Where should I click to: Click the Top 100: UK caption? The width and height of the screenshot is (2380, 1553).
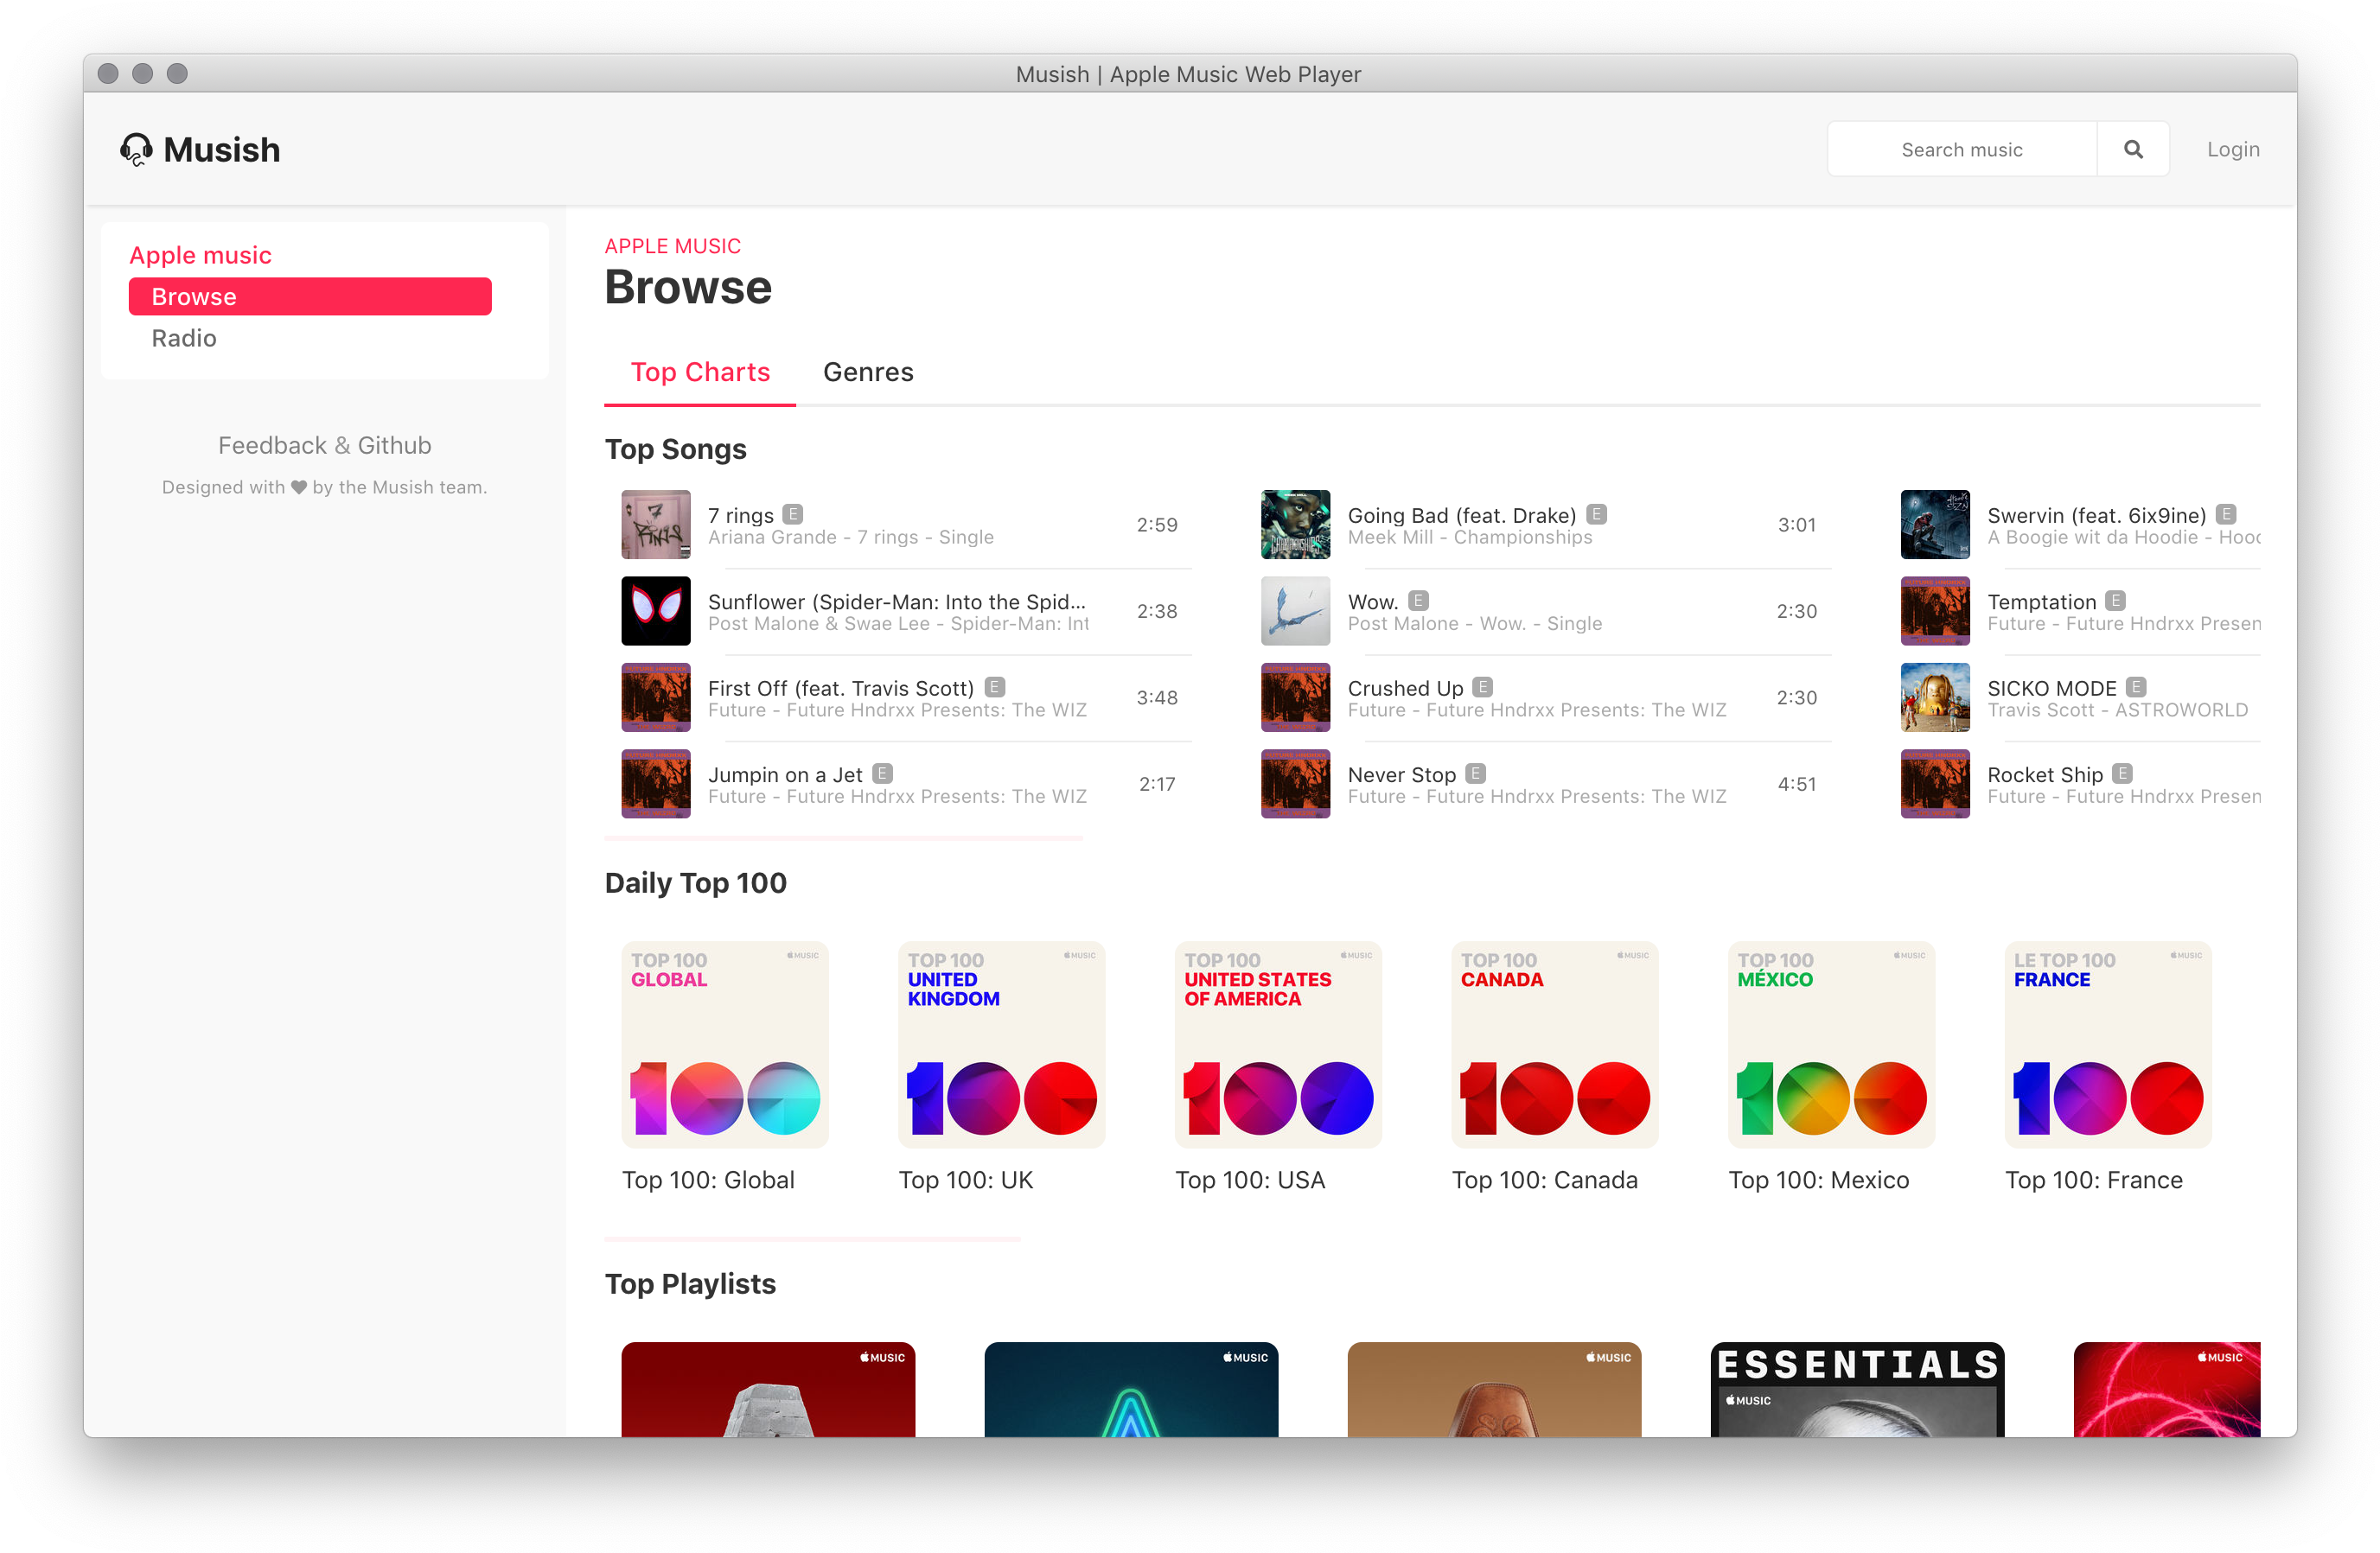coord(965,1181)
